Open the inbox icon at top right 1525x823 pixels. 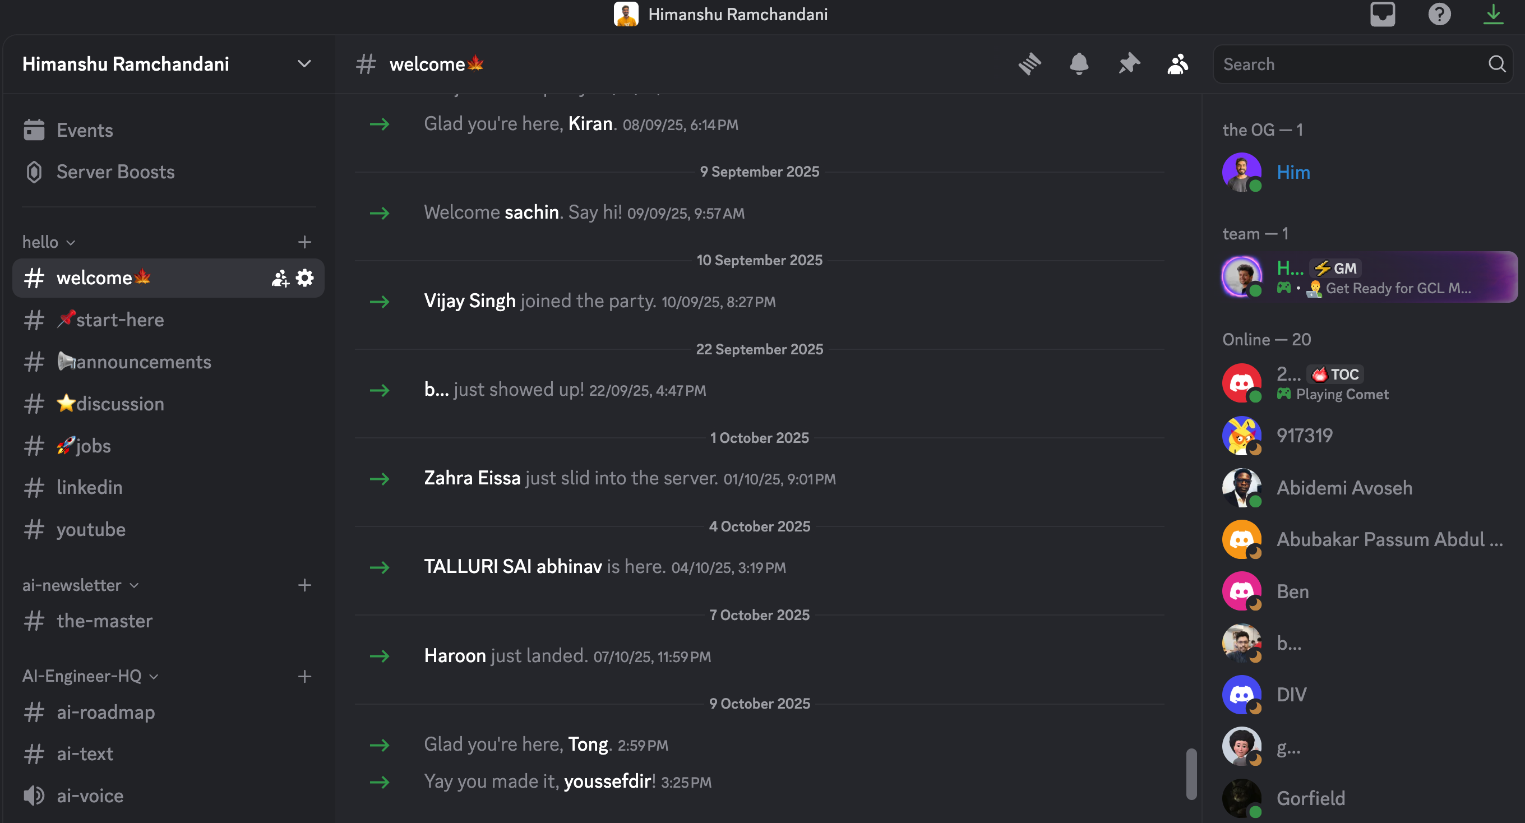click(x=1383, y=14)
